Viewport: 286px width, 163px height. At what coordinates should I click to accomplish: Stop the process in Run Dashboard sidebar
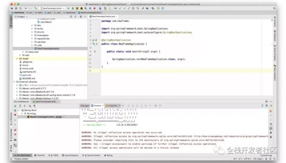click(15, 115)
